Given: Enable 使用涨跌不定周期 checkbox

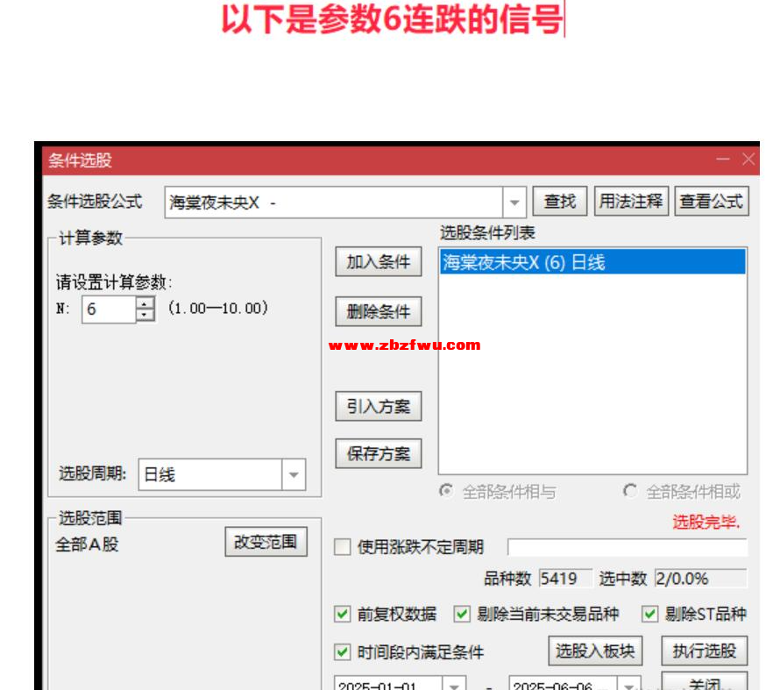Looking at the screenshot, I should [x=343, y=547].
